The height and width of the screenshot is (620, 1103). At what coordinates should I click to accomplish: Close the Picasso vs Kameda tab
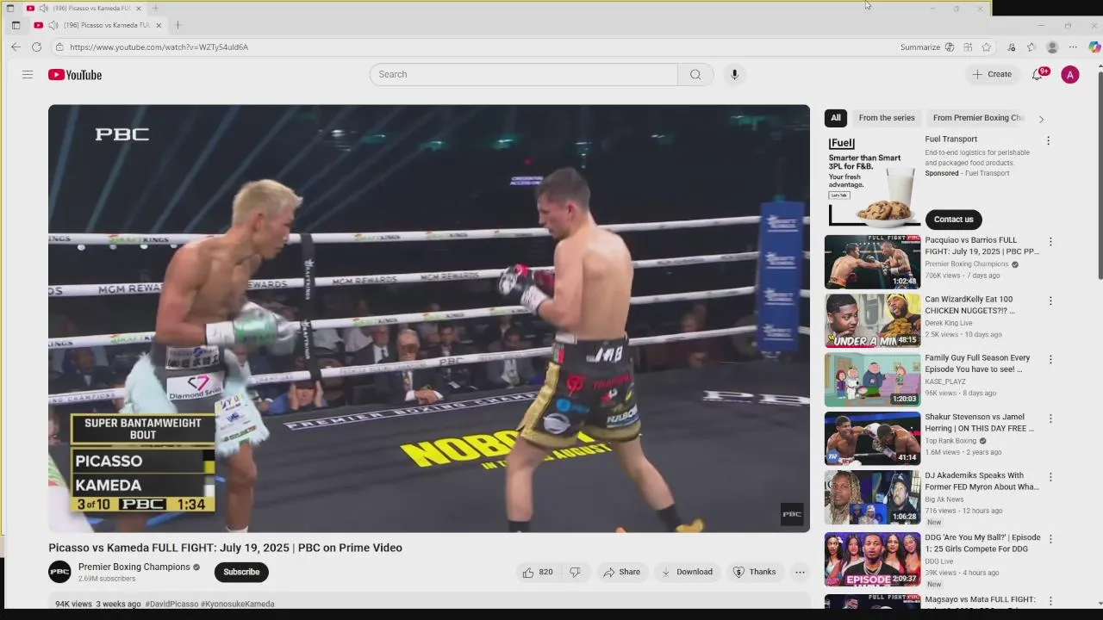pyautogui.click(x=159, y=25)
